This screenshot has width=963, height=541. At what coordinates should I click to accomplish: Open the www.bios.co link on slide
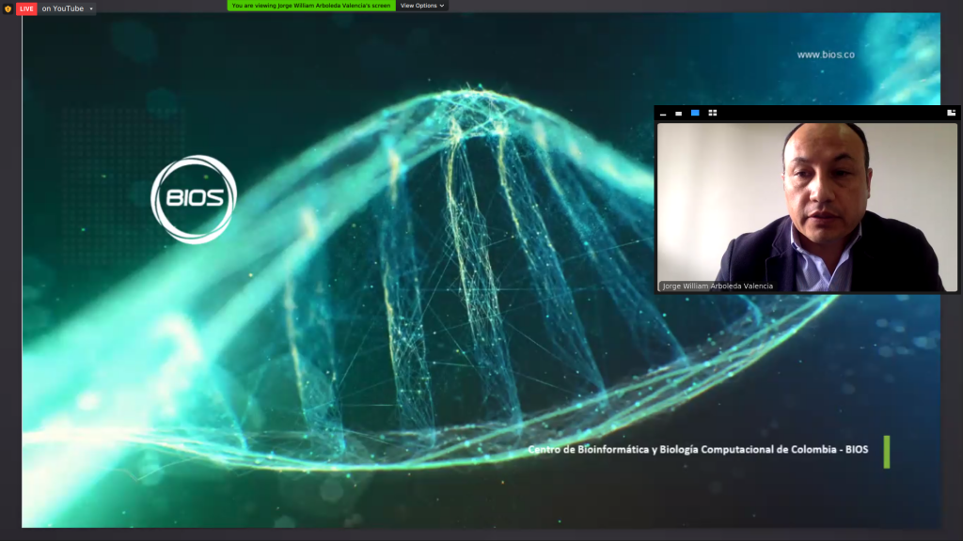[x=826, y=54]
